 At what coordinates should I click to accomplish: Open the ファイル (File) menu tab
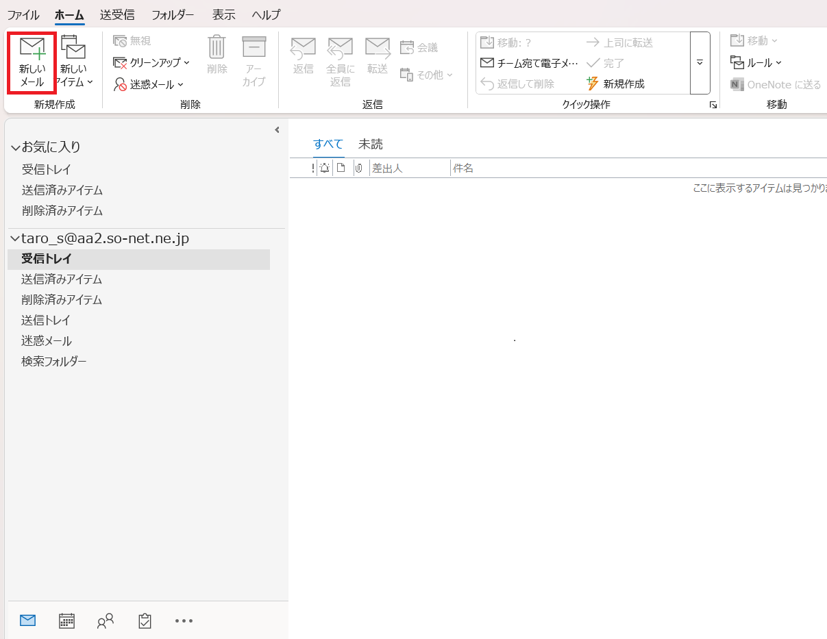23,14
